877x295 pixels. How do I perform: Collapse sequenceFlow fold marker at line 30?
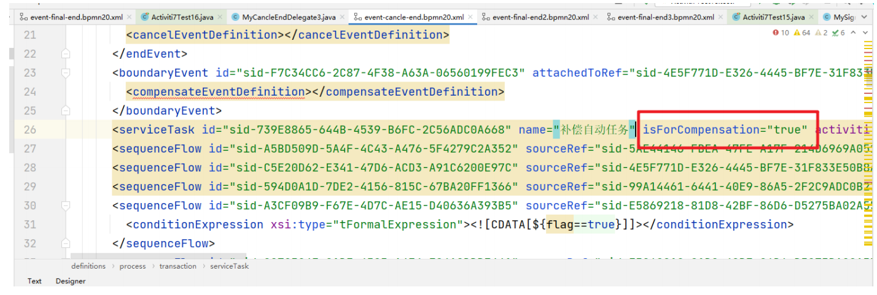tap(66, 205)
